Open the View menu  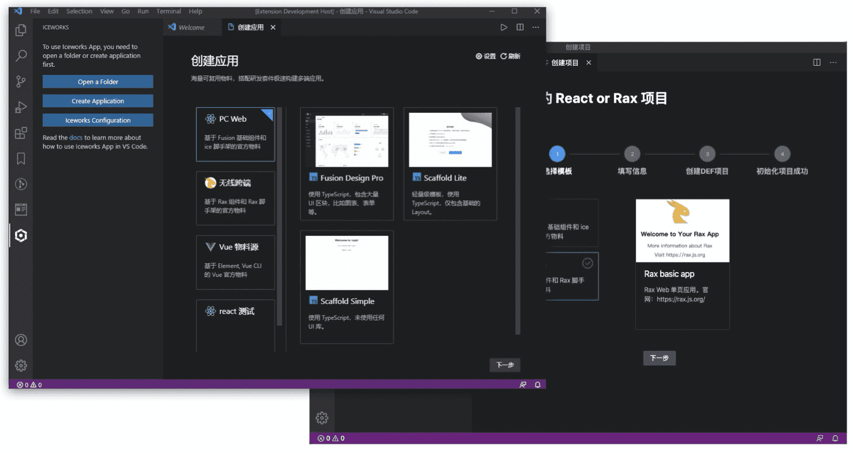(x=107, y=11)
